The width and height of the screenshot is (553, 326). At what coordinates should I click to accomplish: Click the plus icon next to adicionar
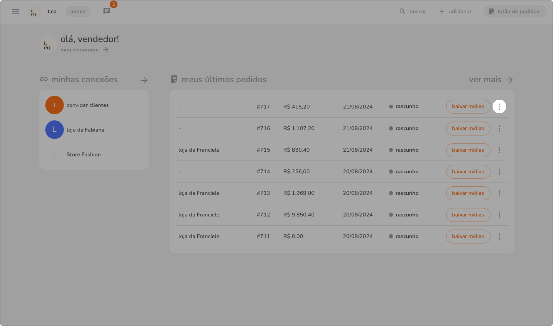point(442,11)
